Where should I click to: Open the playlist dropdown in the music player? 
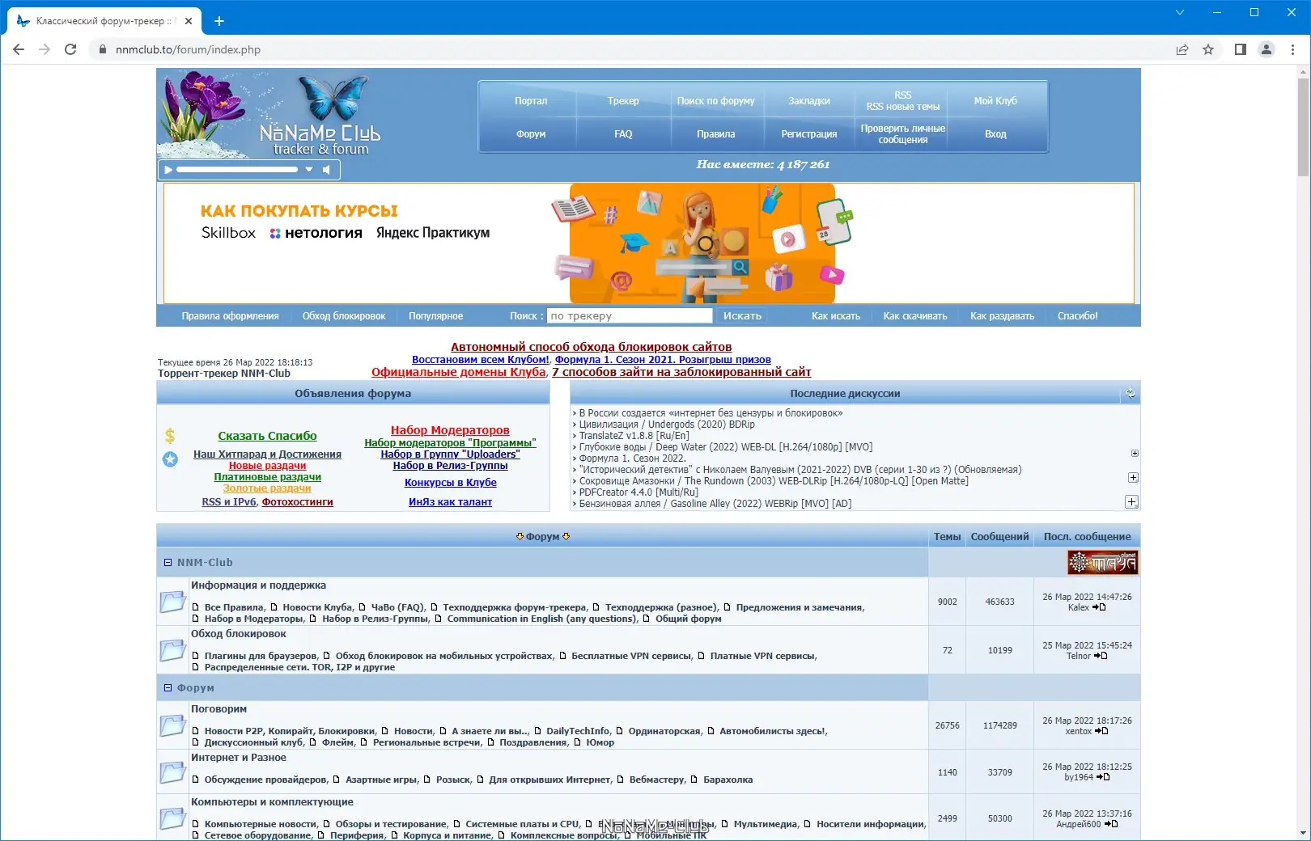[309, 170]
